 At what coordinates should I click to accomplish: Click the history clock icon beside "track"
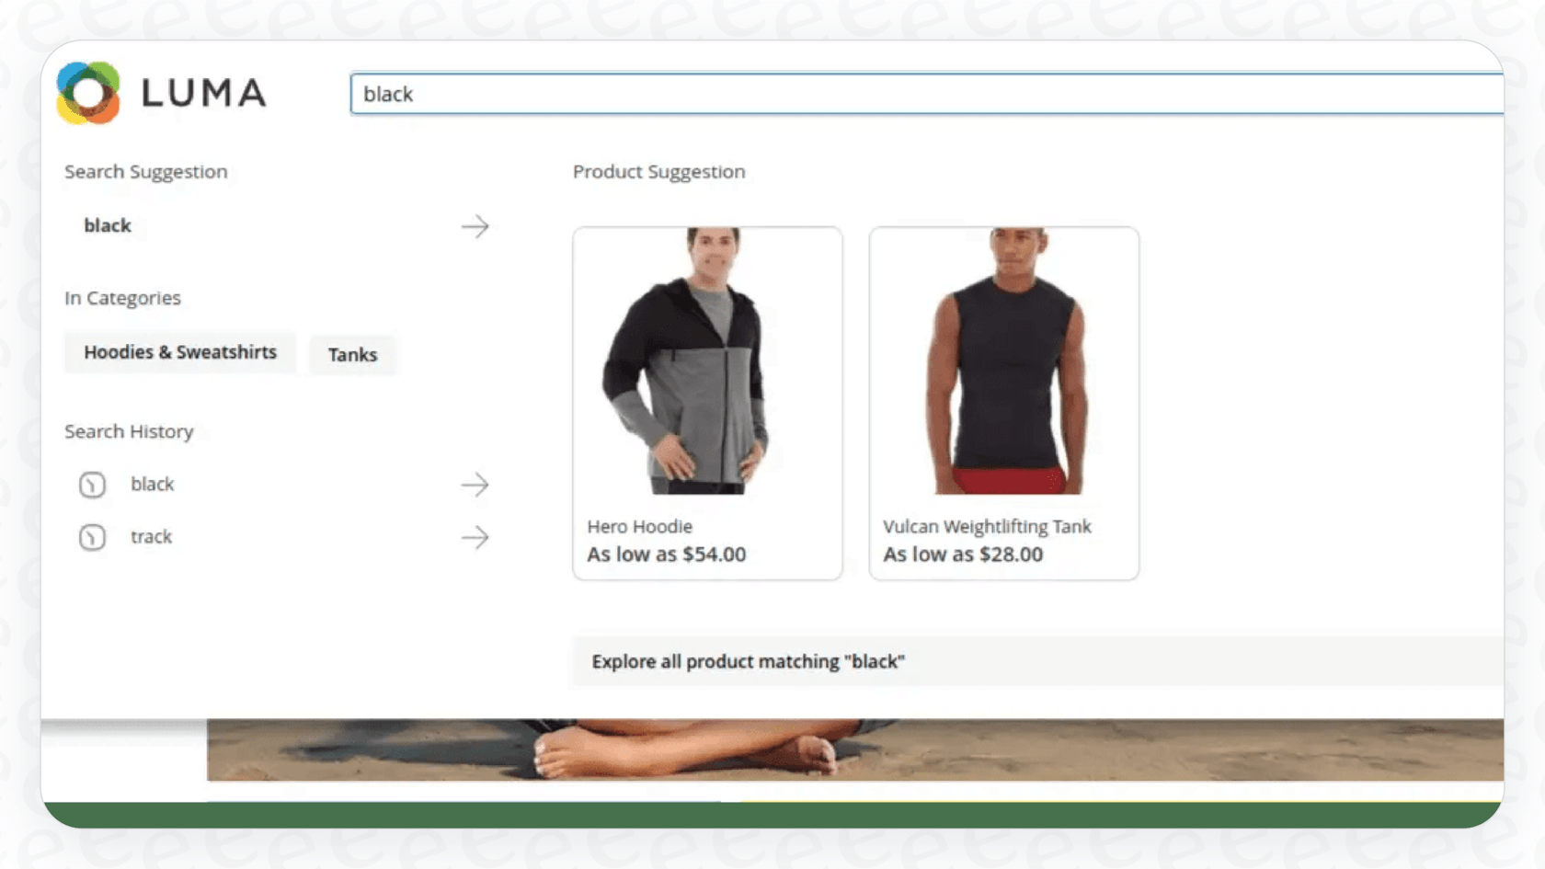pos(92,537)
